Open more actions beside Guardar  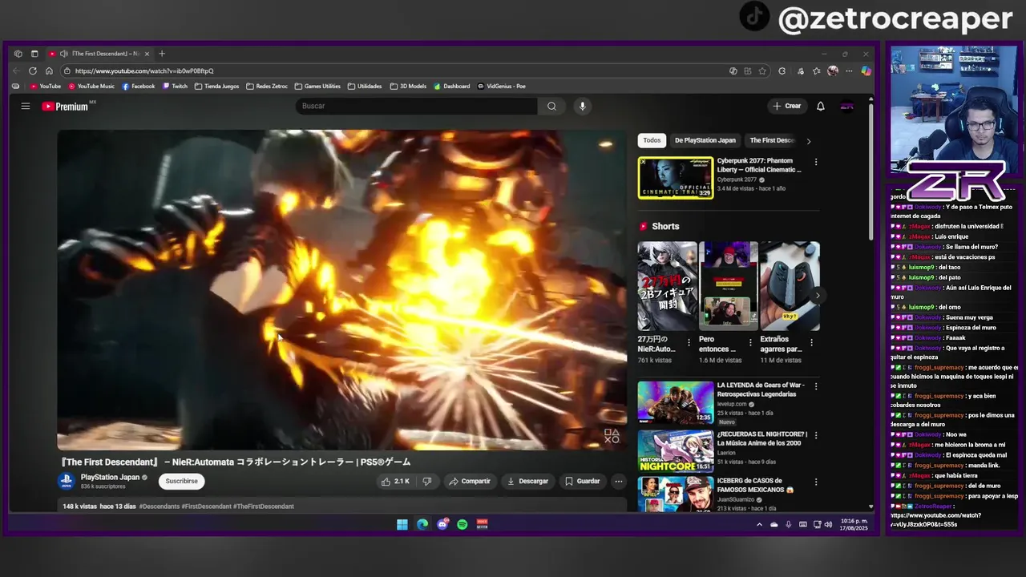tap(618, 481)
